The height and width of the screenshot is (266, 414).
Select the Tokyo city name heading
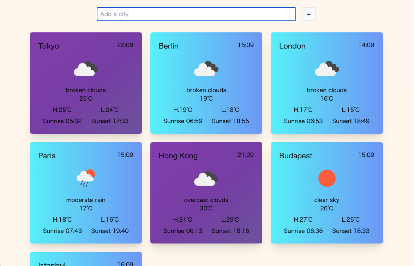[x=49, y=46]
